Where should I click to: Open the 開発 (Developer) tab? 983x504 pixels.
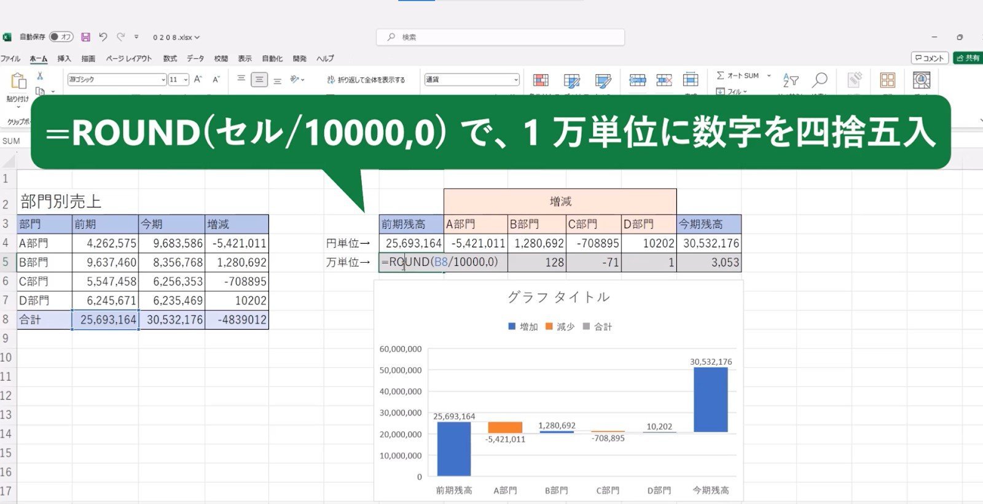(x=300, y=58)
